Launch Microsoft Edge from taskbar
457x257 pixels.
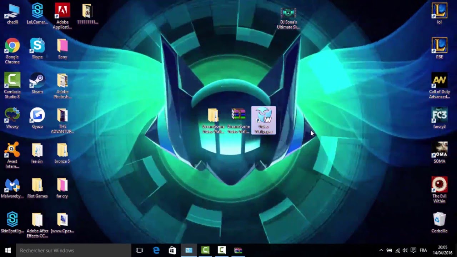156,251
